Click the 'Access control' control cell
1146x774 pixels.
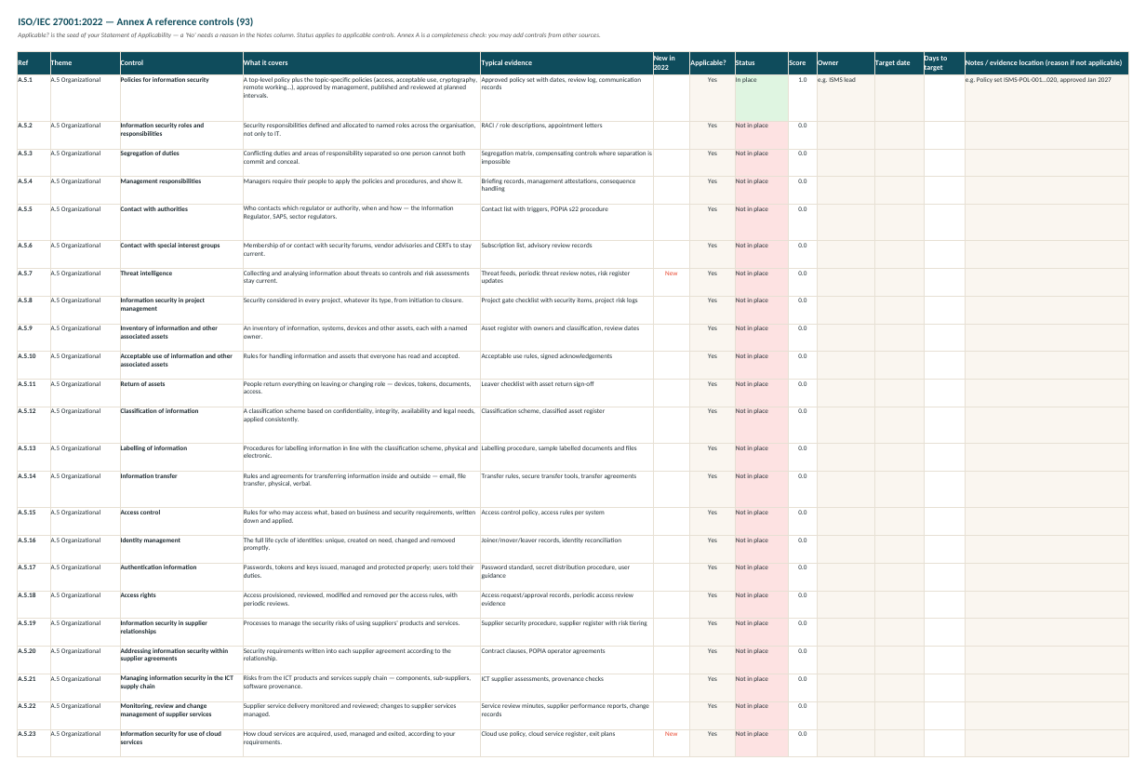[x=180, y=521]
